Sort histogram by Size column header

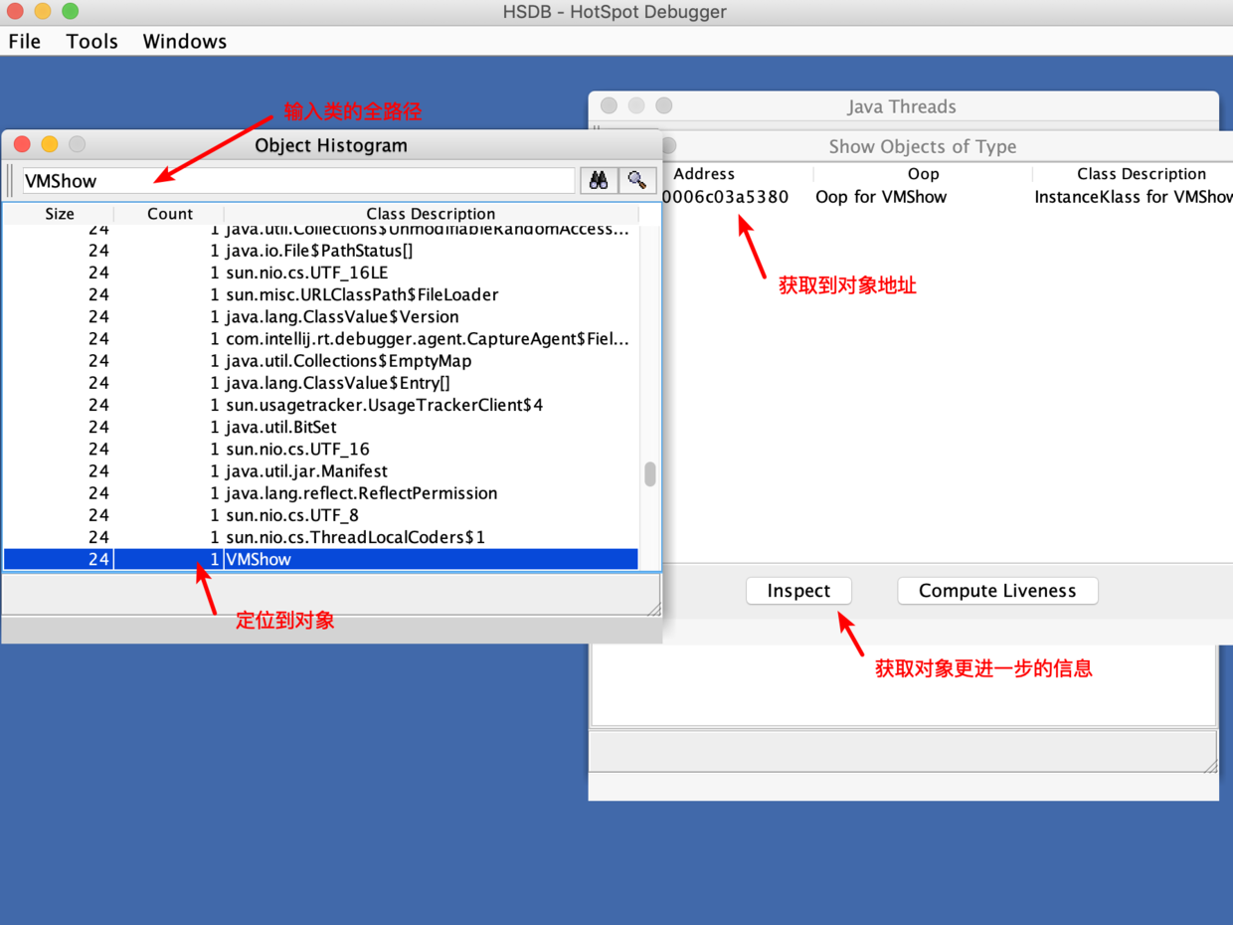tap(60, 214)
